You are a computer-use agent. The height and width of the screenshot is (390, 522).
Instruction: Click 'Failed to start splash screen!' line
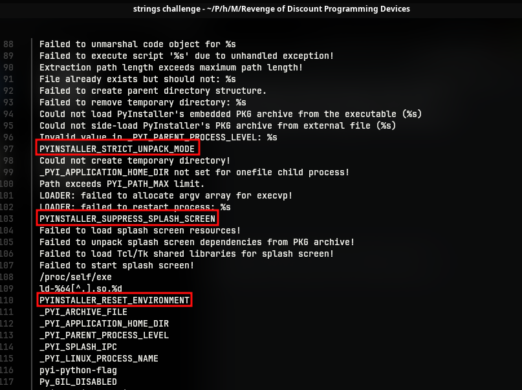116,265
